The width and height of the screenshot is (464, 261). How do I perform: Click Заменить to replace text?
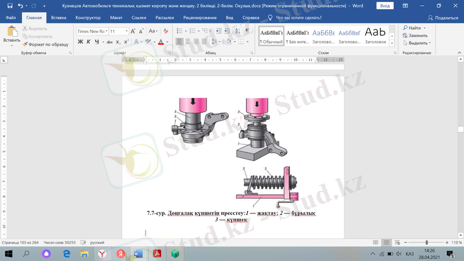coord(415,35)
